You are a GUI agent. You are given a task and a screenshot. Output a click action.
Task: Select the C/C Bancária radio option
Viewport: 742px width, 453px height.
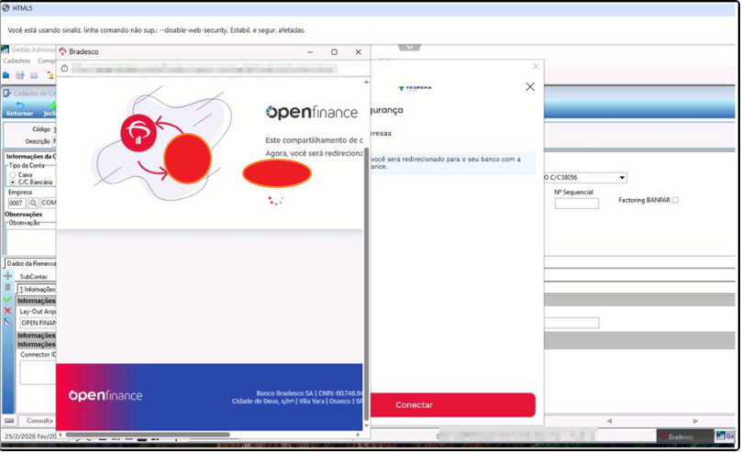tap(12, 182)
